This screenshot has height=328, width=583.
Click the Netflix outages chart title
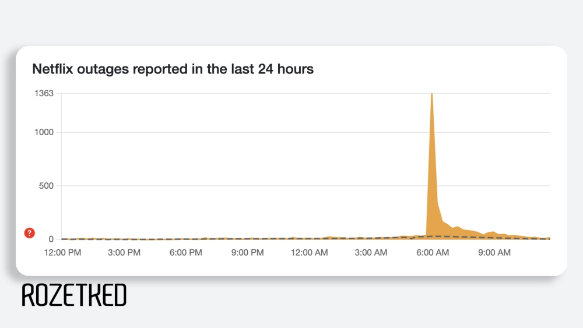tap(173, 69)
